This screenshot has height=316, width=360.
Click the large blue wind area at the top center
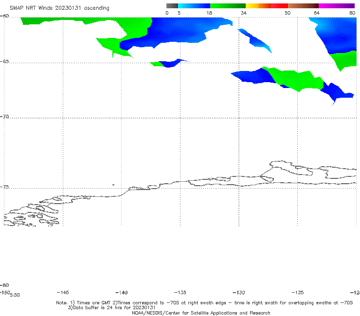(x=177, y=31)
